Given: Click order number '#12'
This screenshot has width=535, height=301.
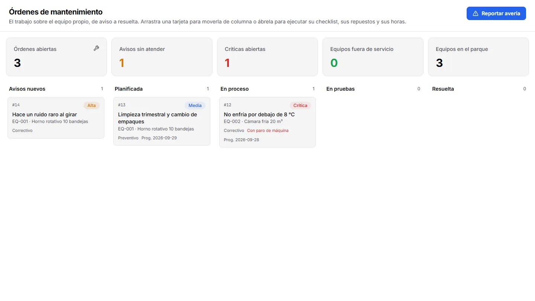Looking at the screenshot, I should [227, 105].
